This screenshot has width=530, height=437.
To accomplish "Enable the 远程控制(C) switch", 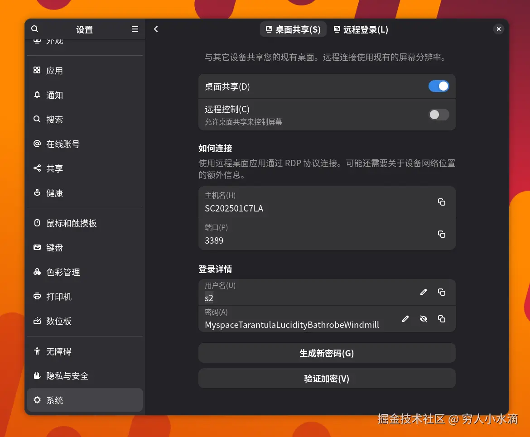I will pos(439,115).
